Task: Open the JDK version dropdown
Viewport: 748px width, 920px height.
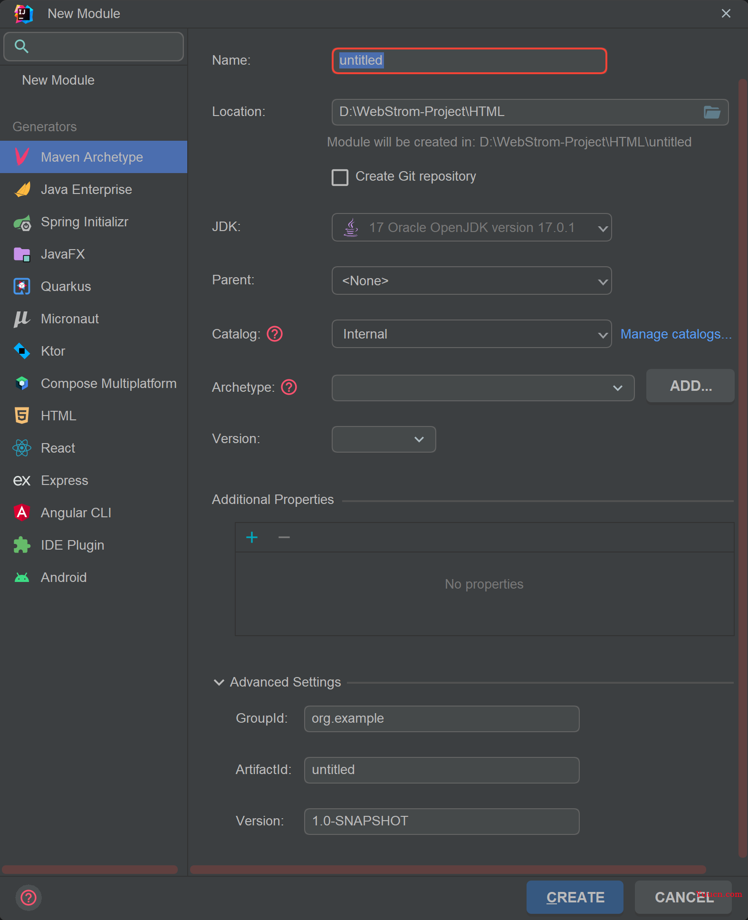Action: pos(471,227)
